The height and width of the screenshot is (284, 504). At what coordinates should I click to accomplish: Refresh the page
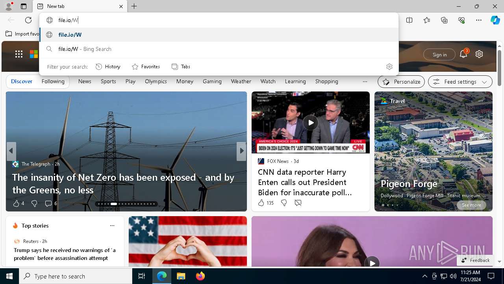click(x=28, y=20)
